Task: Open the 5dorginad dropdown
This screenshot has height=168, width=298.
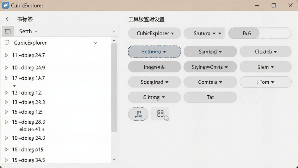Action: (x=155, y=82)
